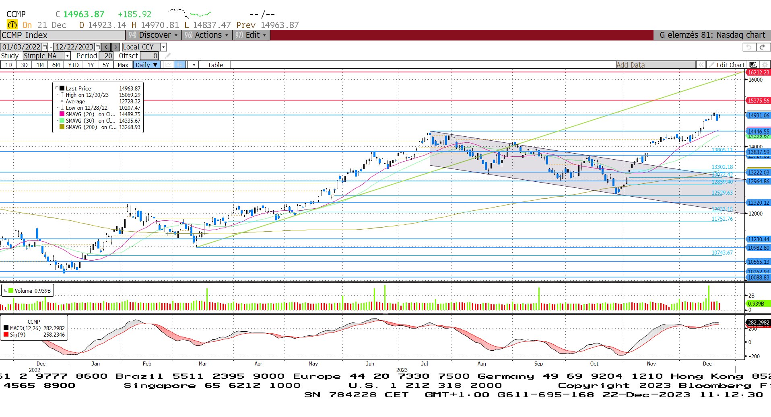Collapse the Volume legend panel
Viewport: 771px width, 417px height.
6,290
